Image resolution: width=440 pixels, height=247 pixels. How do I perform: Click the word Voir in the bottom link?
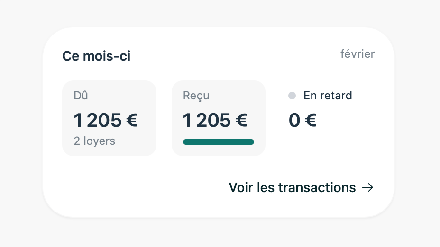(241, 188)
